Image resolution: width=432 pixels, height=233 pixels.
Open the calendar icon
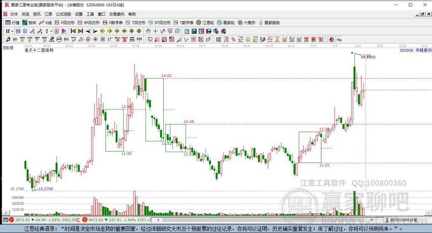click(x=187, y=31)
